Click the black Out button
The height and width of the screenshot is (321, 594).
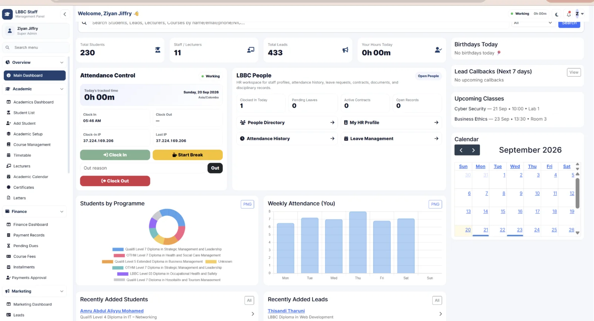[215, 168]
